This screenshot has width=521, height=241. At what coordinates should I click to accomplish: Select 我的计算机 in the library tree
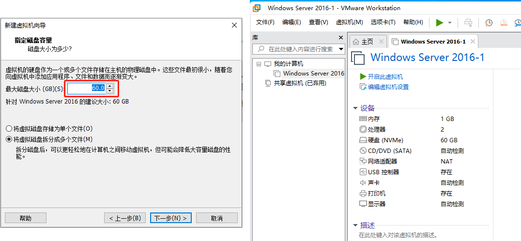pyautogui.click(x=289, y=64)
